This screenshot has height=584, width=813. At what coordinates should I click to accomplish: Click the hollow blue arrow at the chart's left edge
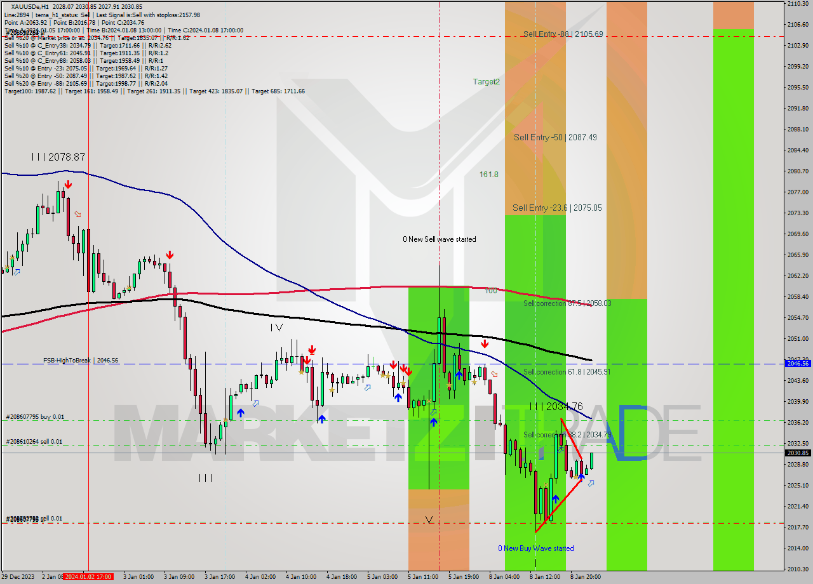[x=17, y=272]
